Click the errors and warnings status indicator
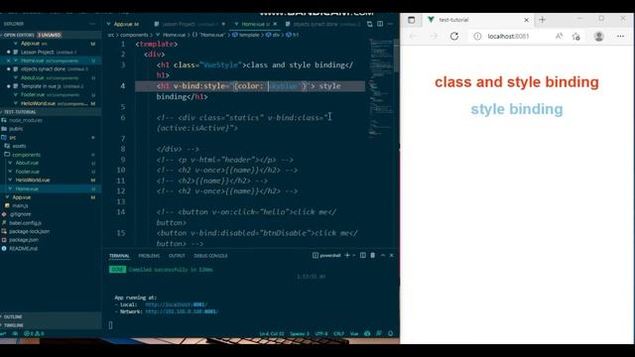This screenshot has height=357, width=635. 34,333
